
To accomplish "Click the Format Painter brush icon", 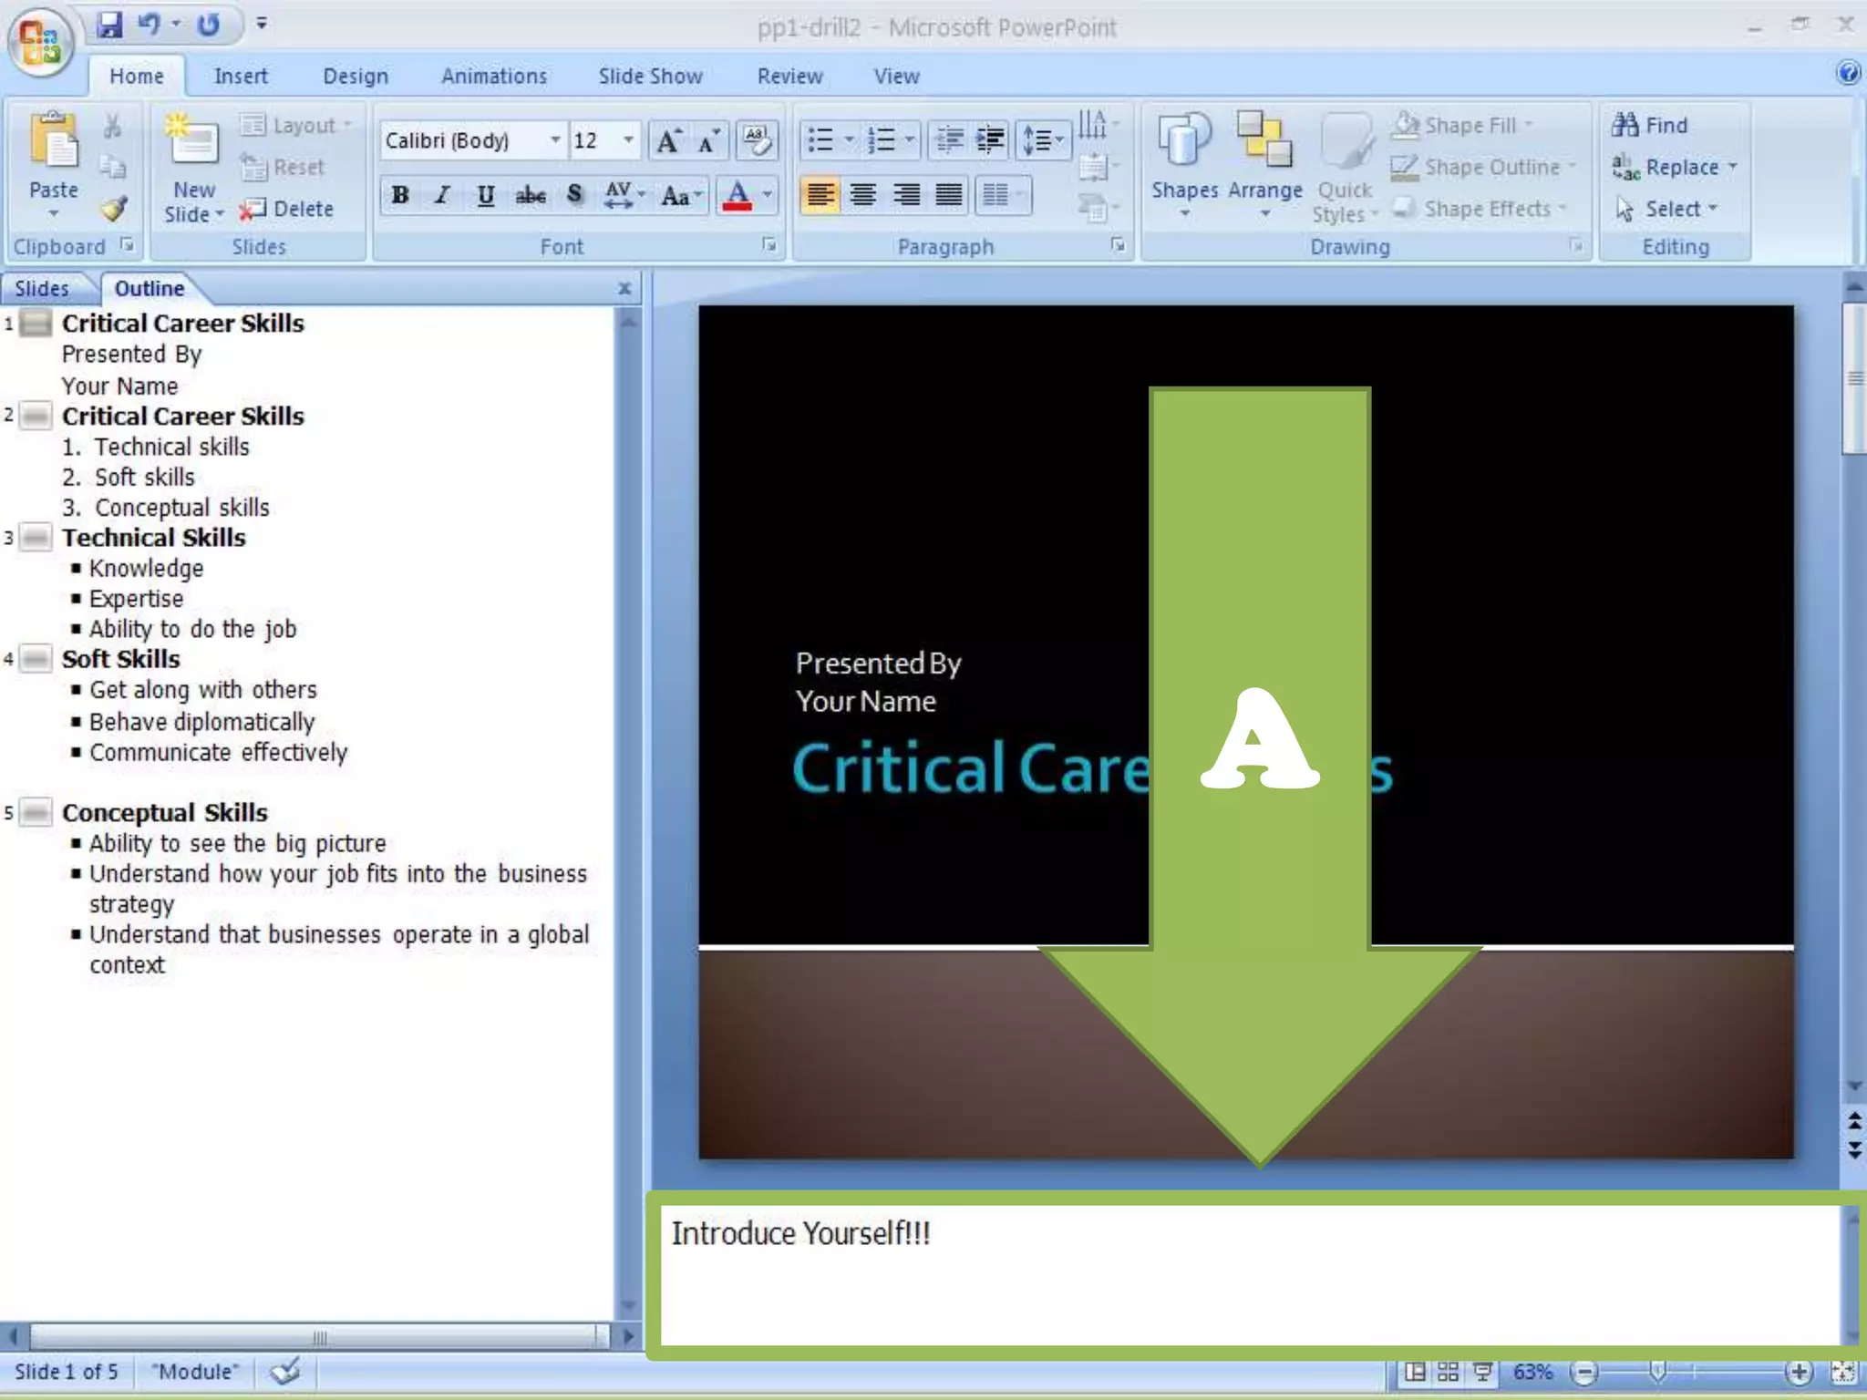I will (x=114, y=209).
